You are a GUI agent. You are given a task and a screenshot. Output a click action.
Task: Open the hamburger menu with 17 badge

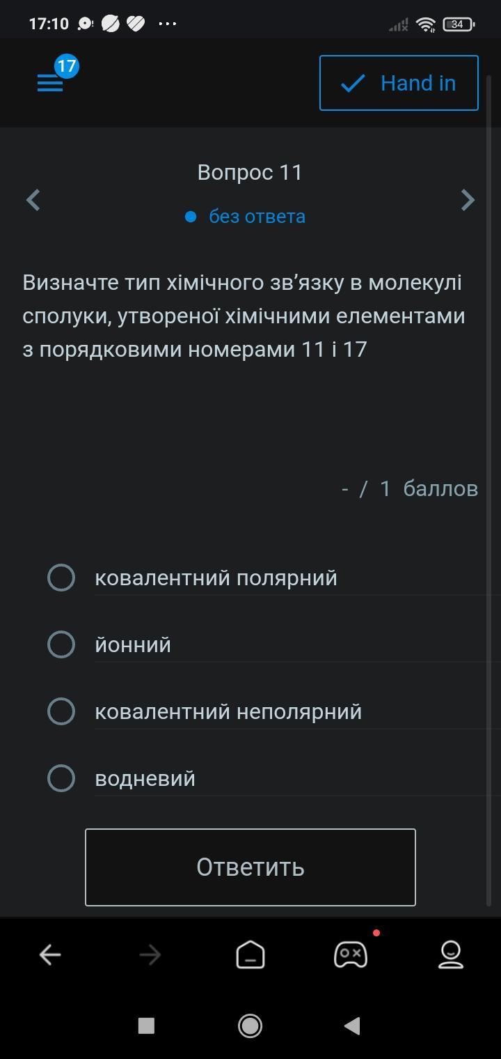coord(51,83)
